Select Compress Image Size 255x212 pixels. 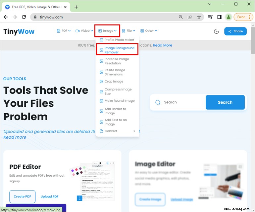[x=117, y=91]
